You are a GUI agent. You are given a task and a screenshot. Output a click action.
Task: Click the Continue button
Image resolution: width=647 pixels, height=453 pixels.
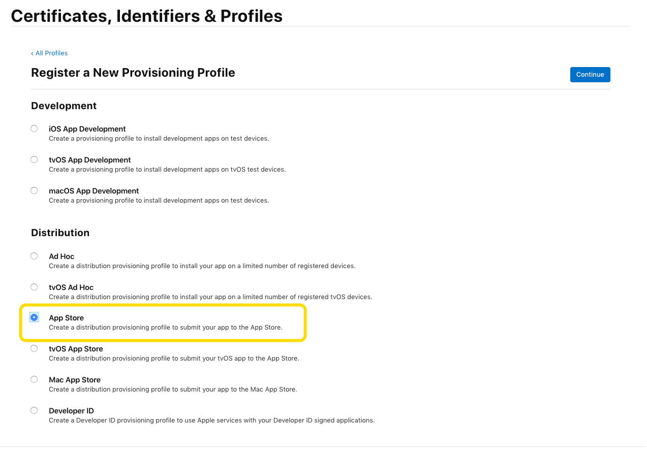(x=590, y=74)
